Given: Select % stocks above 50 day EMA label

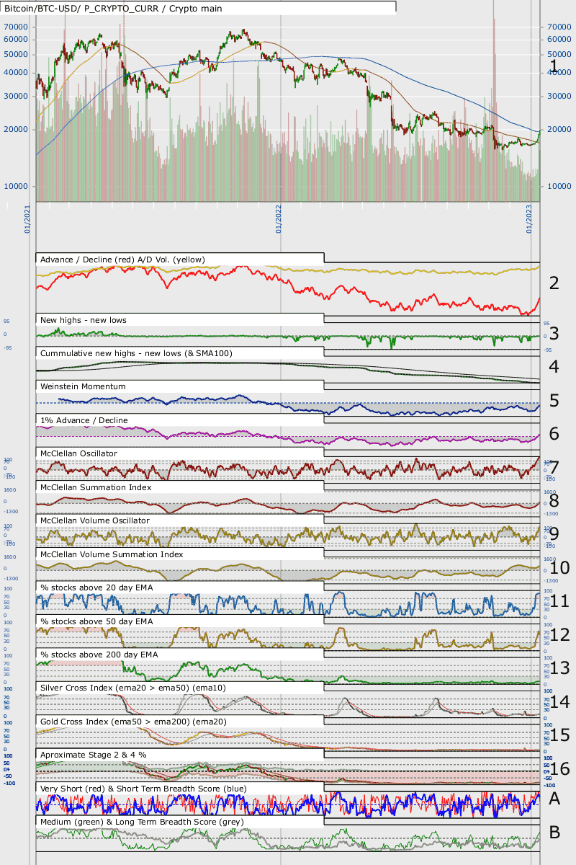Looking at the screenshot, I should click(96, 621).
